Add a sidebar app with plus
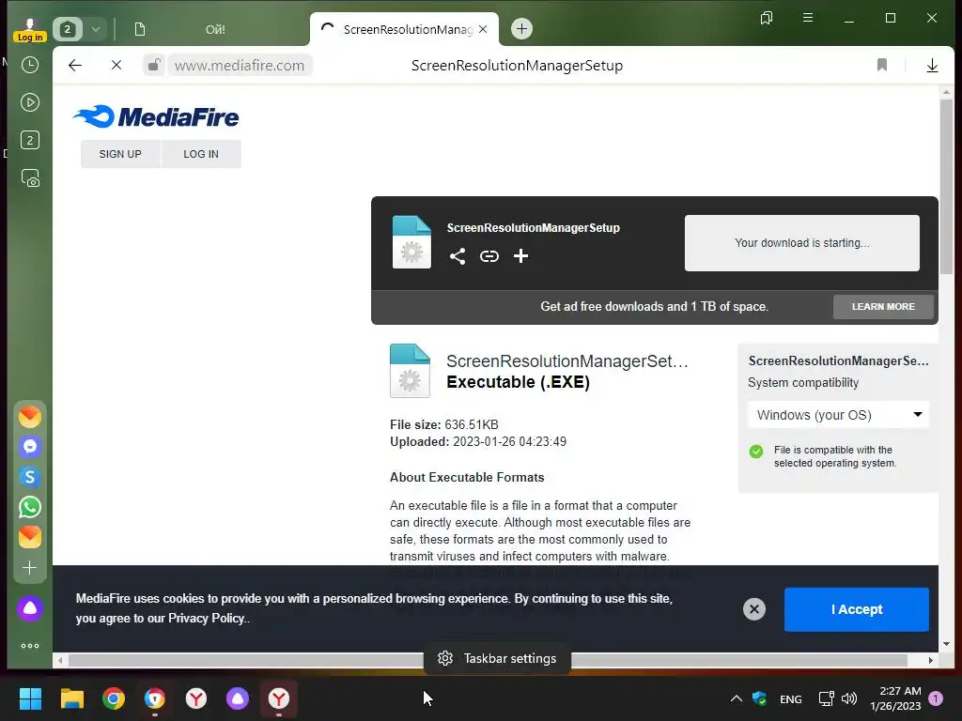Image resolution: width=962 pixels, height=721 pixels. pyautogui.click(x=29, y=568)
